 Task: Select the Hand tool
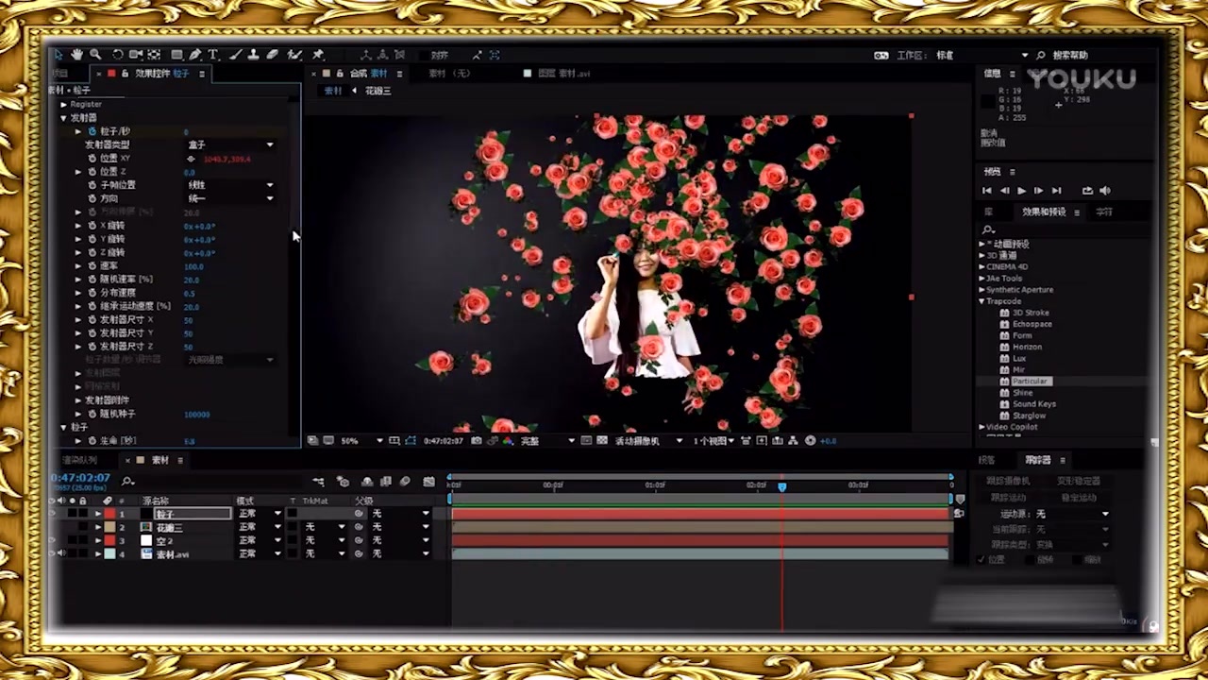(77, 55)
